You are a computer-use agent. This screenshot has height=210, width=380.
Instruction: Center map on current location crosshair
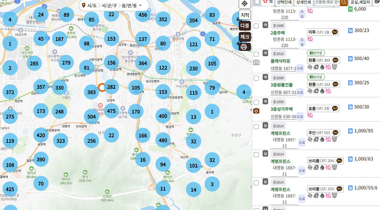pos(245,4)
